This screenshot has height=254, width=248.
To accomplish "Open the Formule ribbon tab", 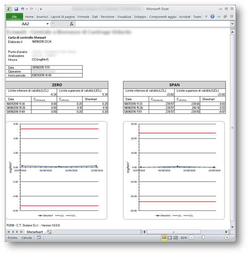I will pyautogui.click(x=83, y=17).
